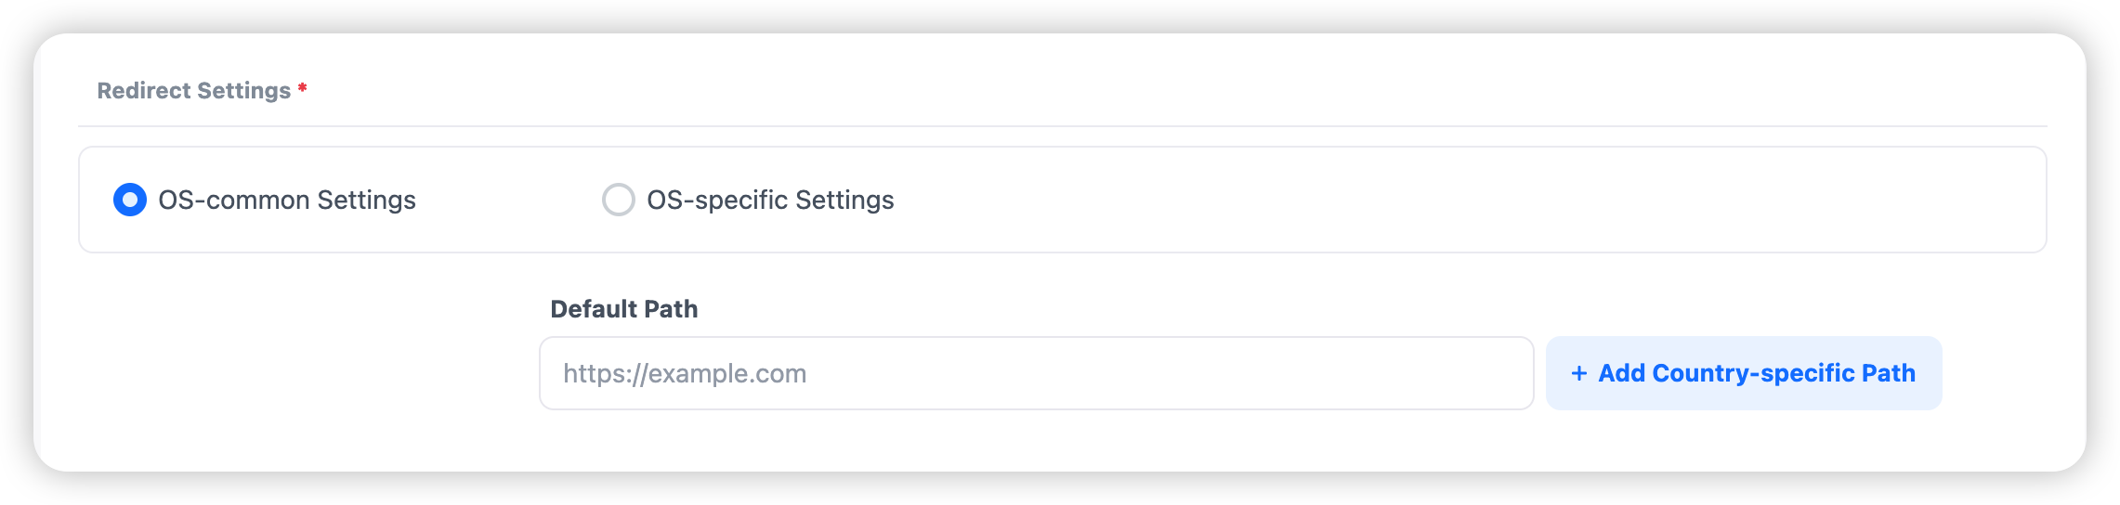Click empty space inside the radio options box
This screenshot has width=2120, height=505.
pos(1394,200)
